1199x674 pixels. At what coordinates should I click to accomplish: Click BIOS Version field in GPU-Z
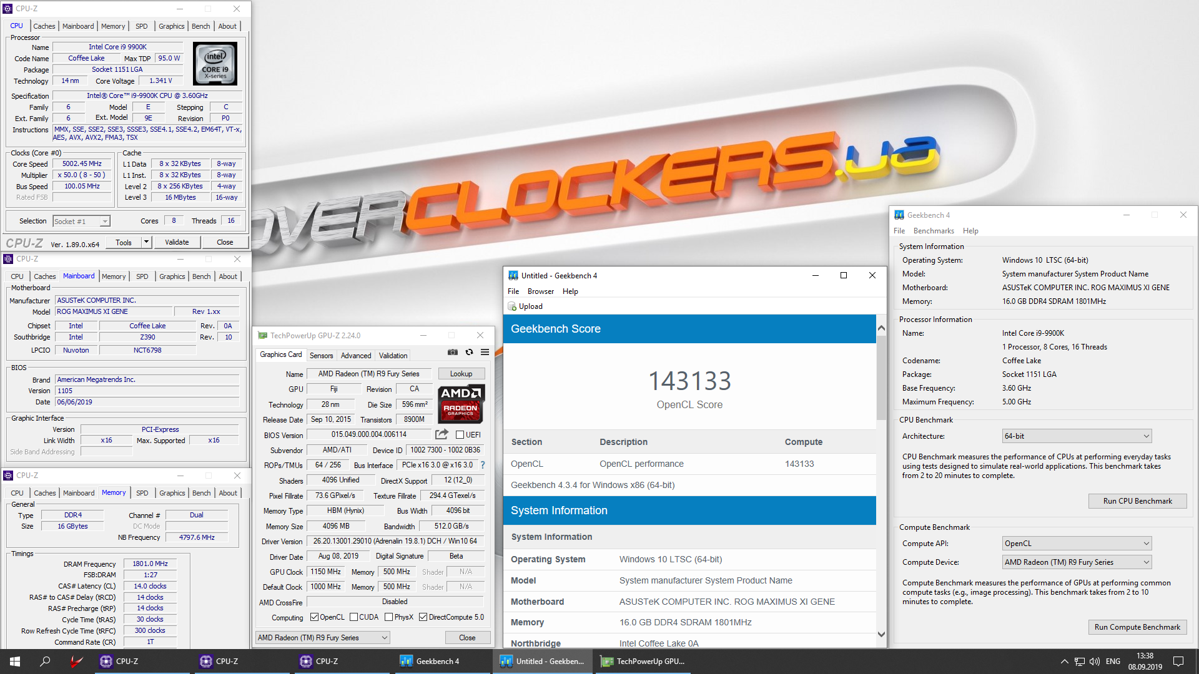point(368,435)
